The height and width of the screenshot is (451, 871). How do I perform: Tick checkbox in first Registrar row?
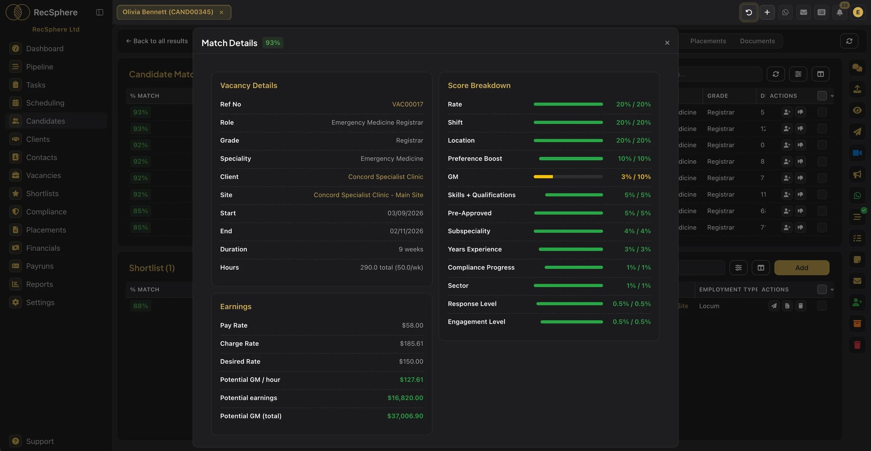click(822, 112)
